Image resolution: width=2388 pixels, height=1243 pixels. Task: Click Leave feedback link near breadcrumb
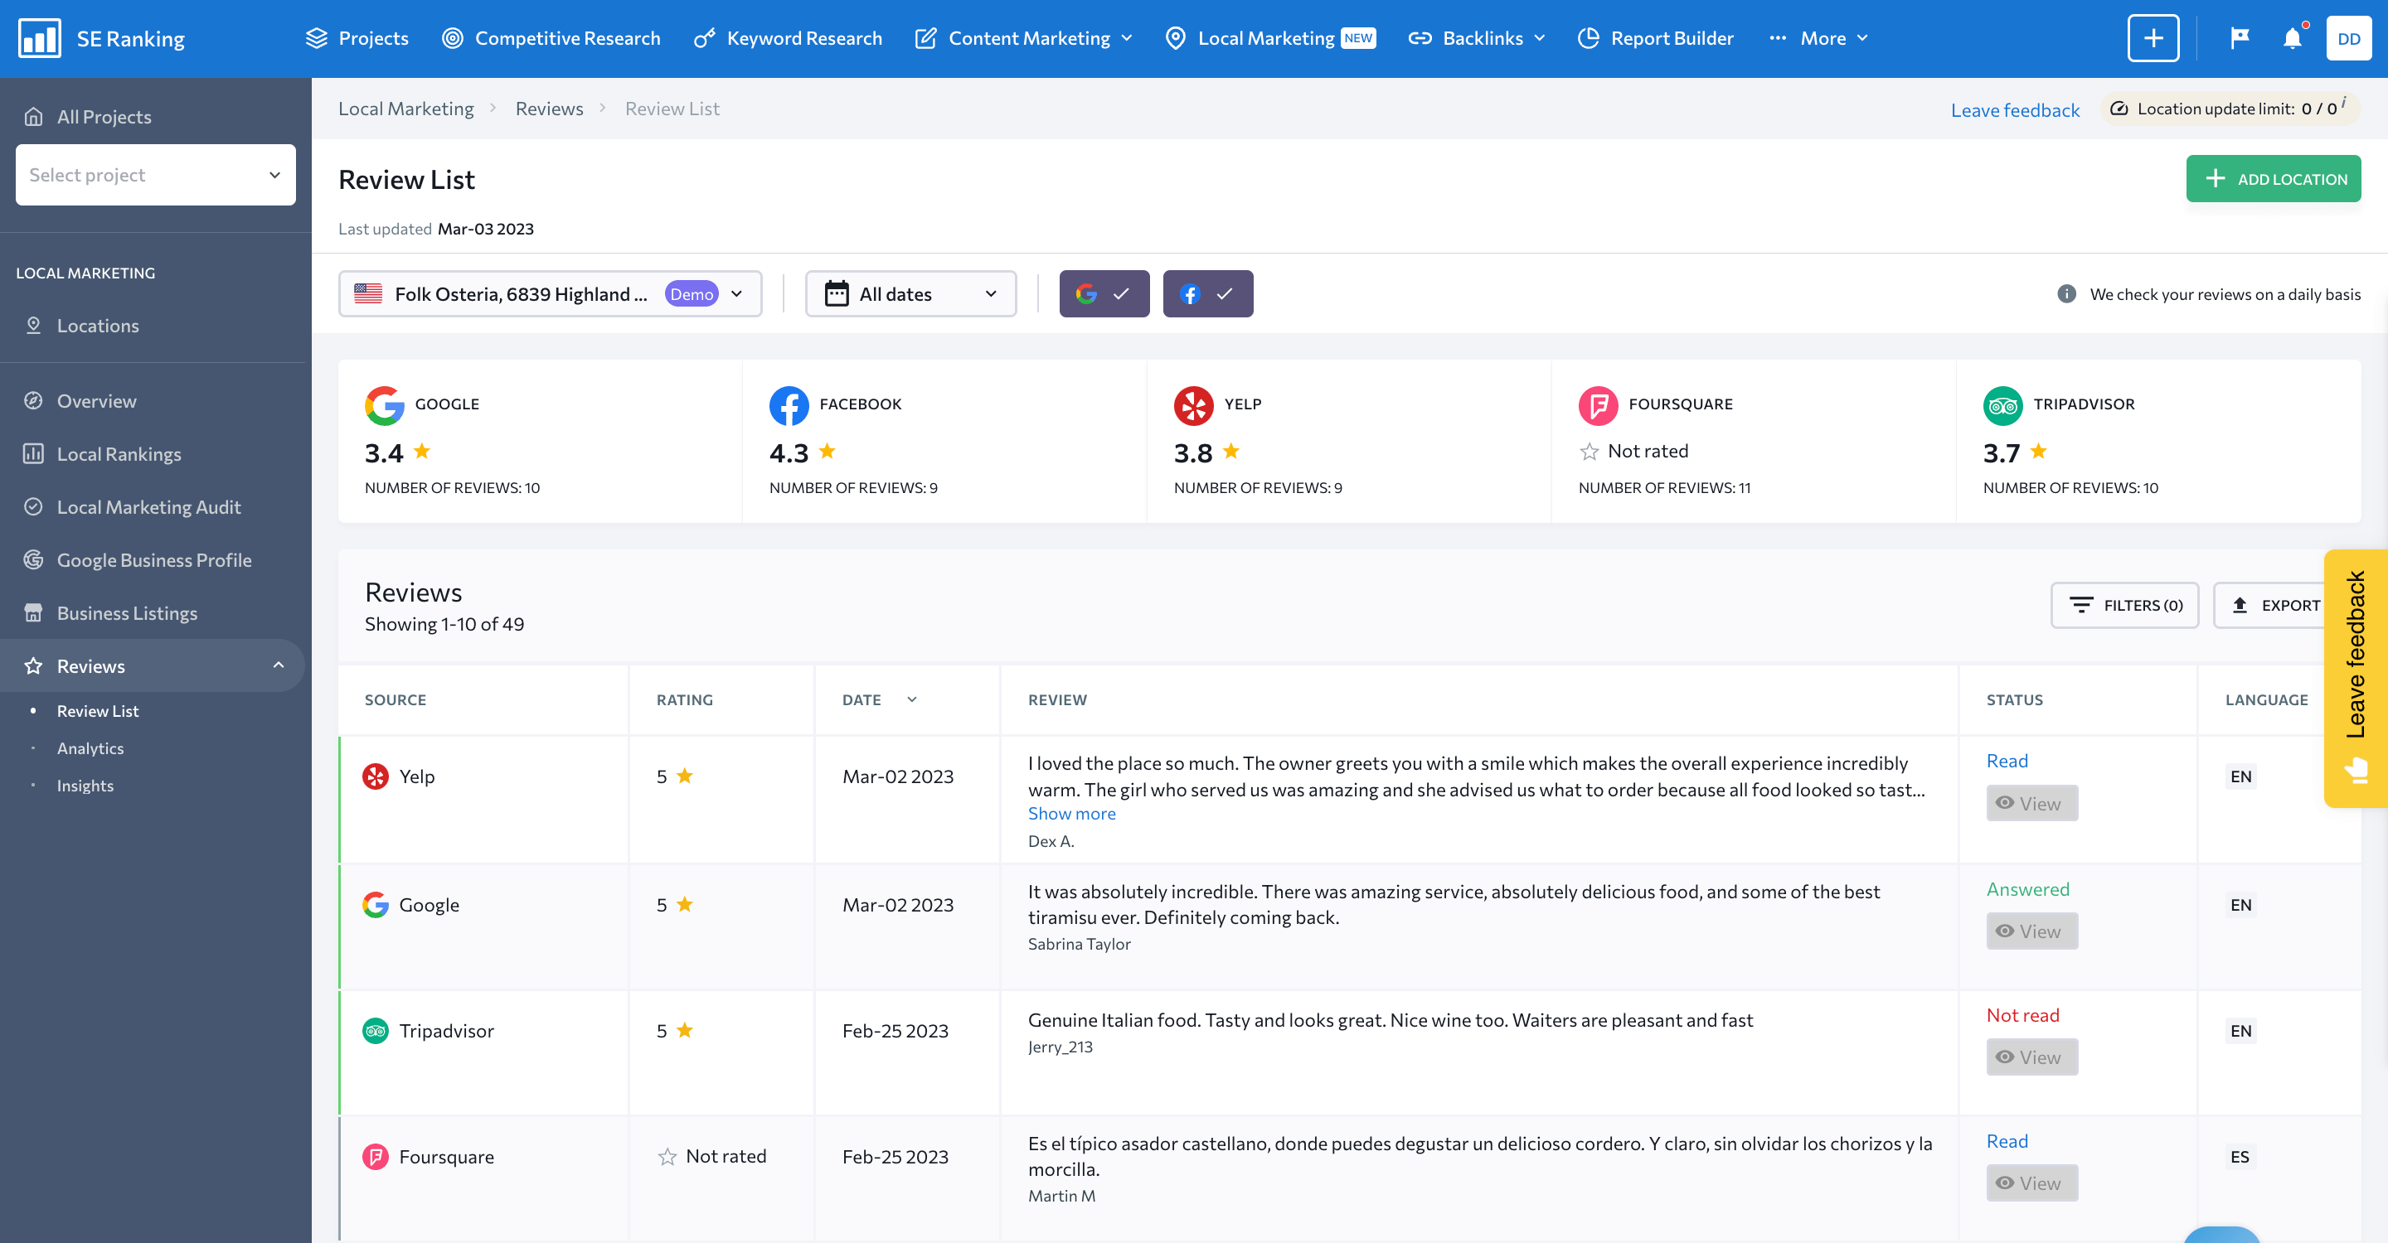point(2016,110)
